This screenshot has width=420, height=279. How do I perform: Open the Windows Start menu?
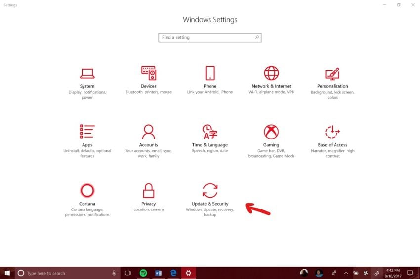point(7,273)
